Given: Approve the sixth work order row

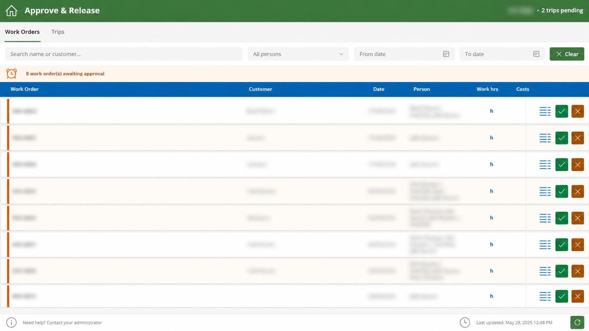Looking at the screenshot, I should coord(562,244).
